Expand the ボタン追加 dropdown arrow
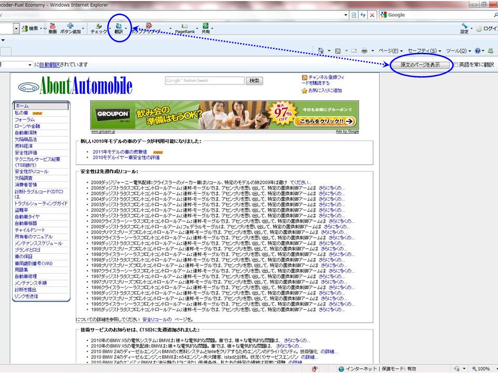The image size is (498, 373). click(83, 28)
